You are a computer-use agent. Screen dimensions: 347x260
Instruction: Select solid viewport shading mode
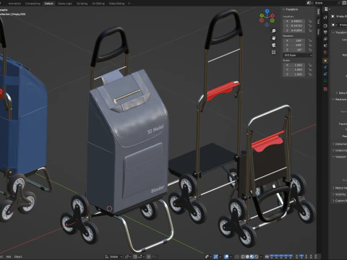247,256
